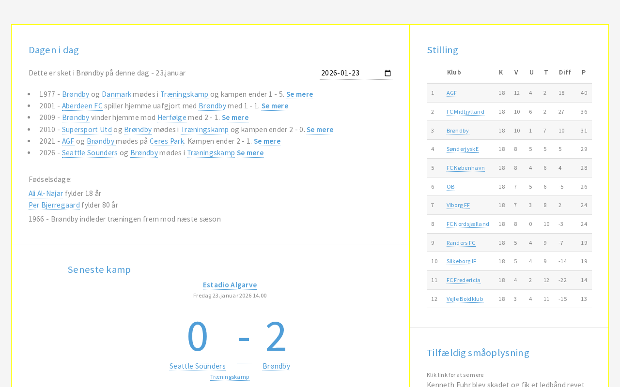The height and width of the screenshot is (387, 620).
Task: Open Ceres Park stadium link
Action: click(x=167, y=141)
